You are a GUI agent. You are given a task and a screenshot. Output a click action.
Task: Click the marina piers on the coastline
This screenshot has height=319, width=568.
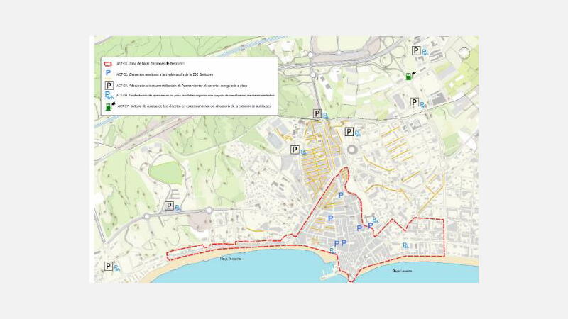(329, 272)
